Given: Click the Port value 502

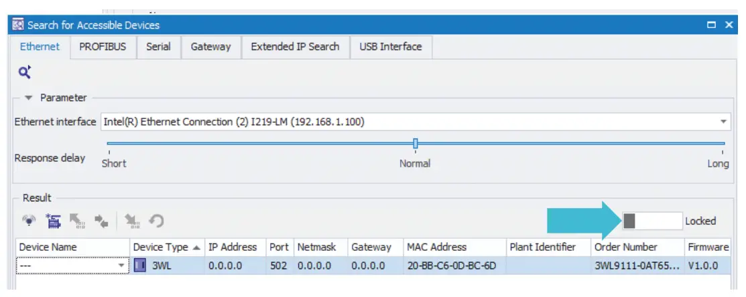Looking at the screenshot, I should coord(279,266).
